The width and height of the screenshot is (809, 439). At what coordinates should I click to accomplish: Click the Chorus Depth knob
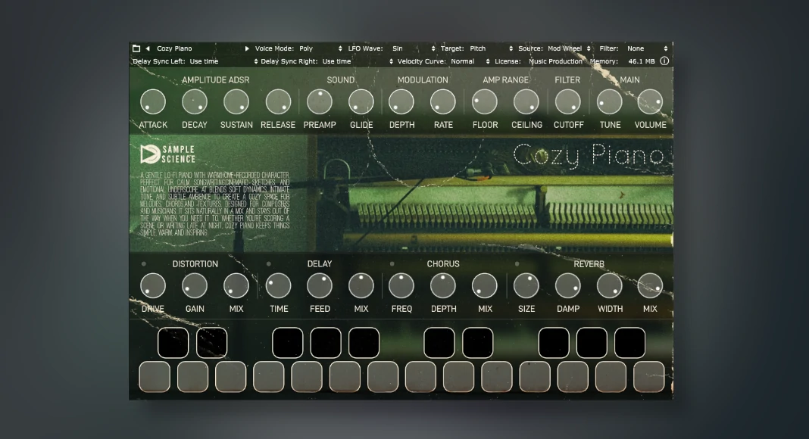coord(443,285)
